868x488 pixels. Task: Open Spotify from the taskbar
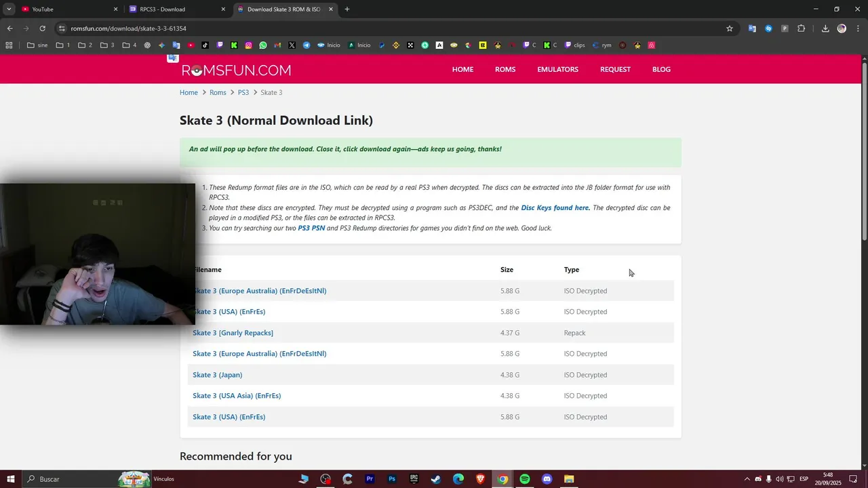[x=525, y=479]
